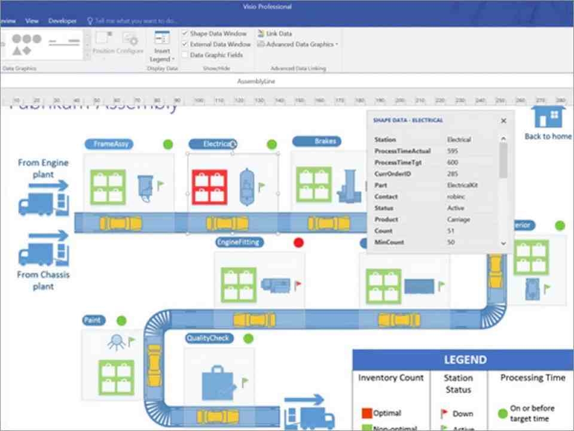Click the yellow car under Brakes station
The image size is (574, 431).
pos(328,223)
